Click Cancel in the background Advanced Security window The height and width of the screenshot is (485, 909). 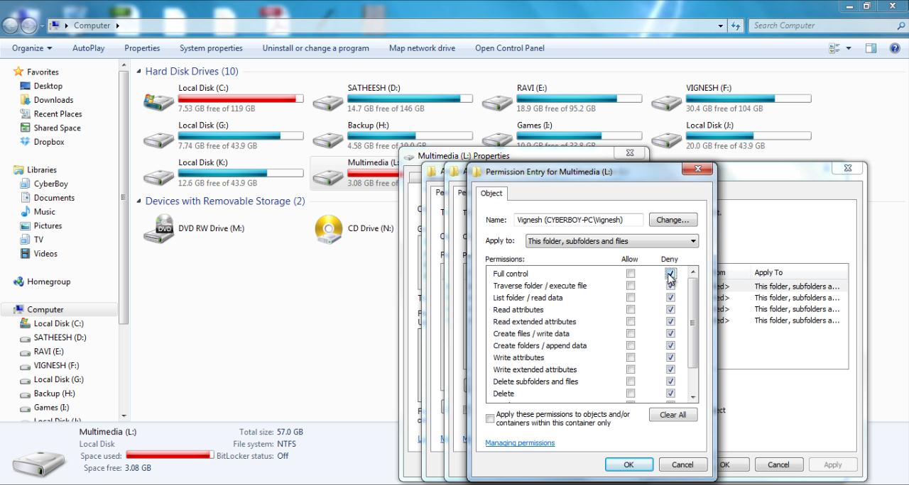click(778, 464)
